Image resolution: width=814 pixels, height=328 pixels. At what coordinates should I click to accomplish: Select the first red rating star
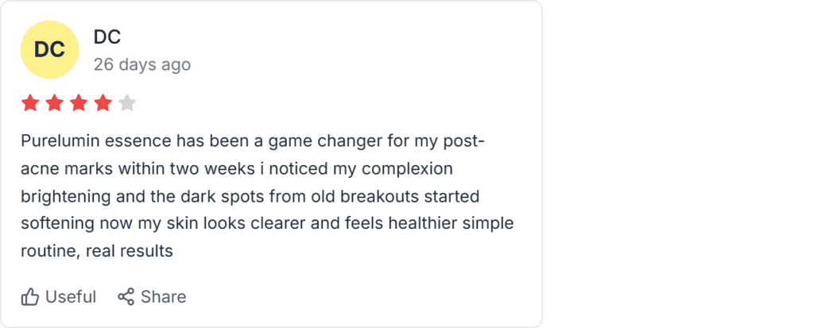(30, 103)
